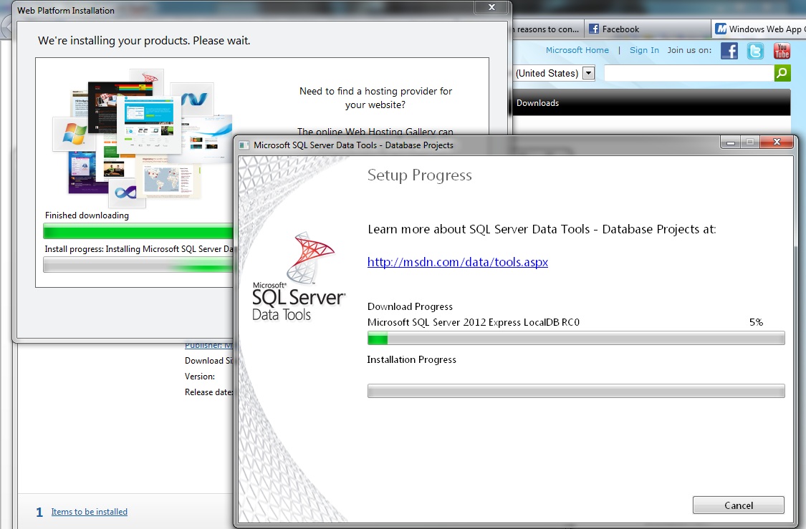Open the msdn.com/data/tools.aspx link
This screenshot has height=529, width=806.
458,262
